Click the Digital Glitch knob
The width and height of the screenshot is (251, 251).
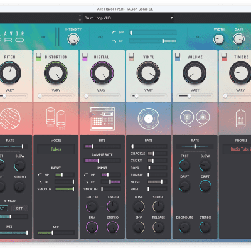(x=92, y=206)
